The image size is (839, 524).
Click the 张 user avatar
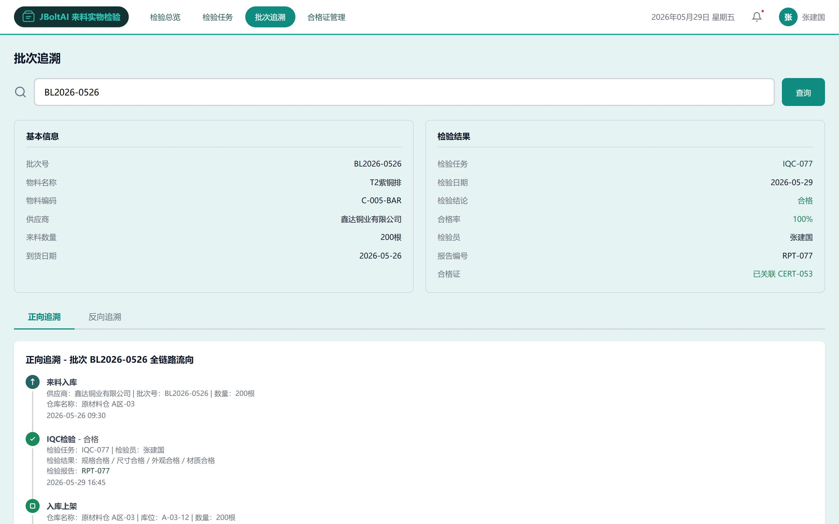(788, 17)
